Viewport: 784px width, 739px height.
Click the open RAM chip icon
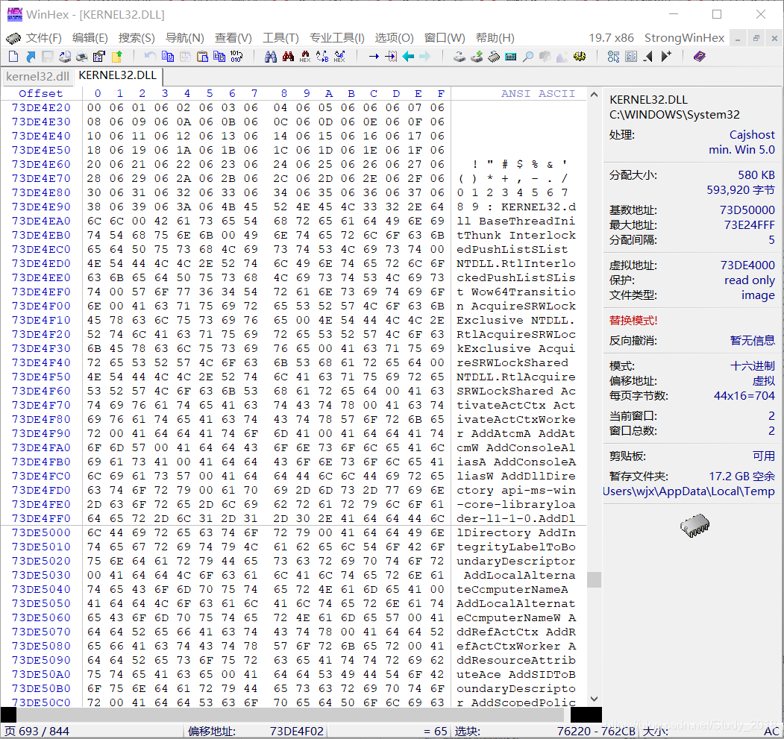click(494, 57)
